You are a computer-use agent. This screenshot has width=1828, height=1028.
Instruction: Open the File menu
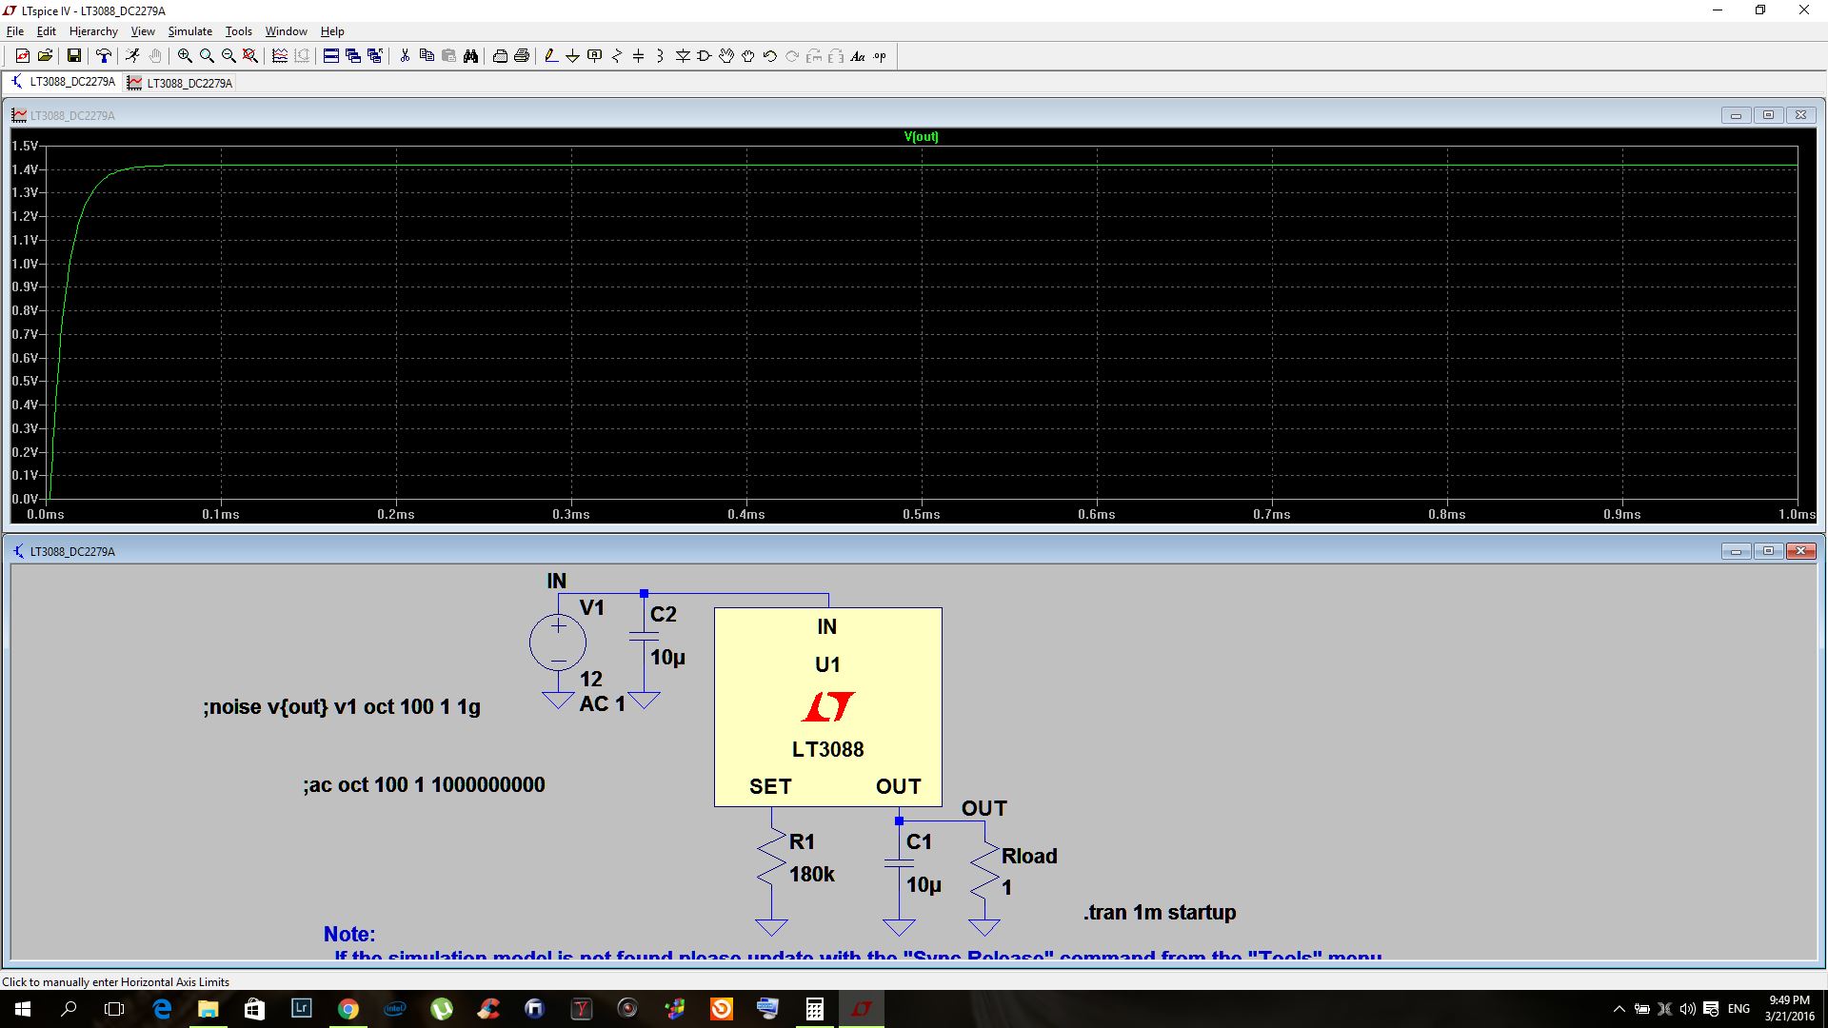[x=15, y=31]
